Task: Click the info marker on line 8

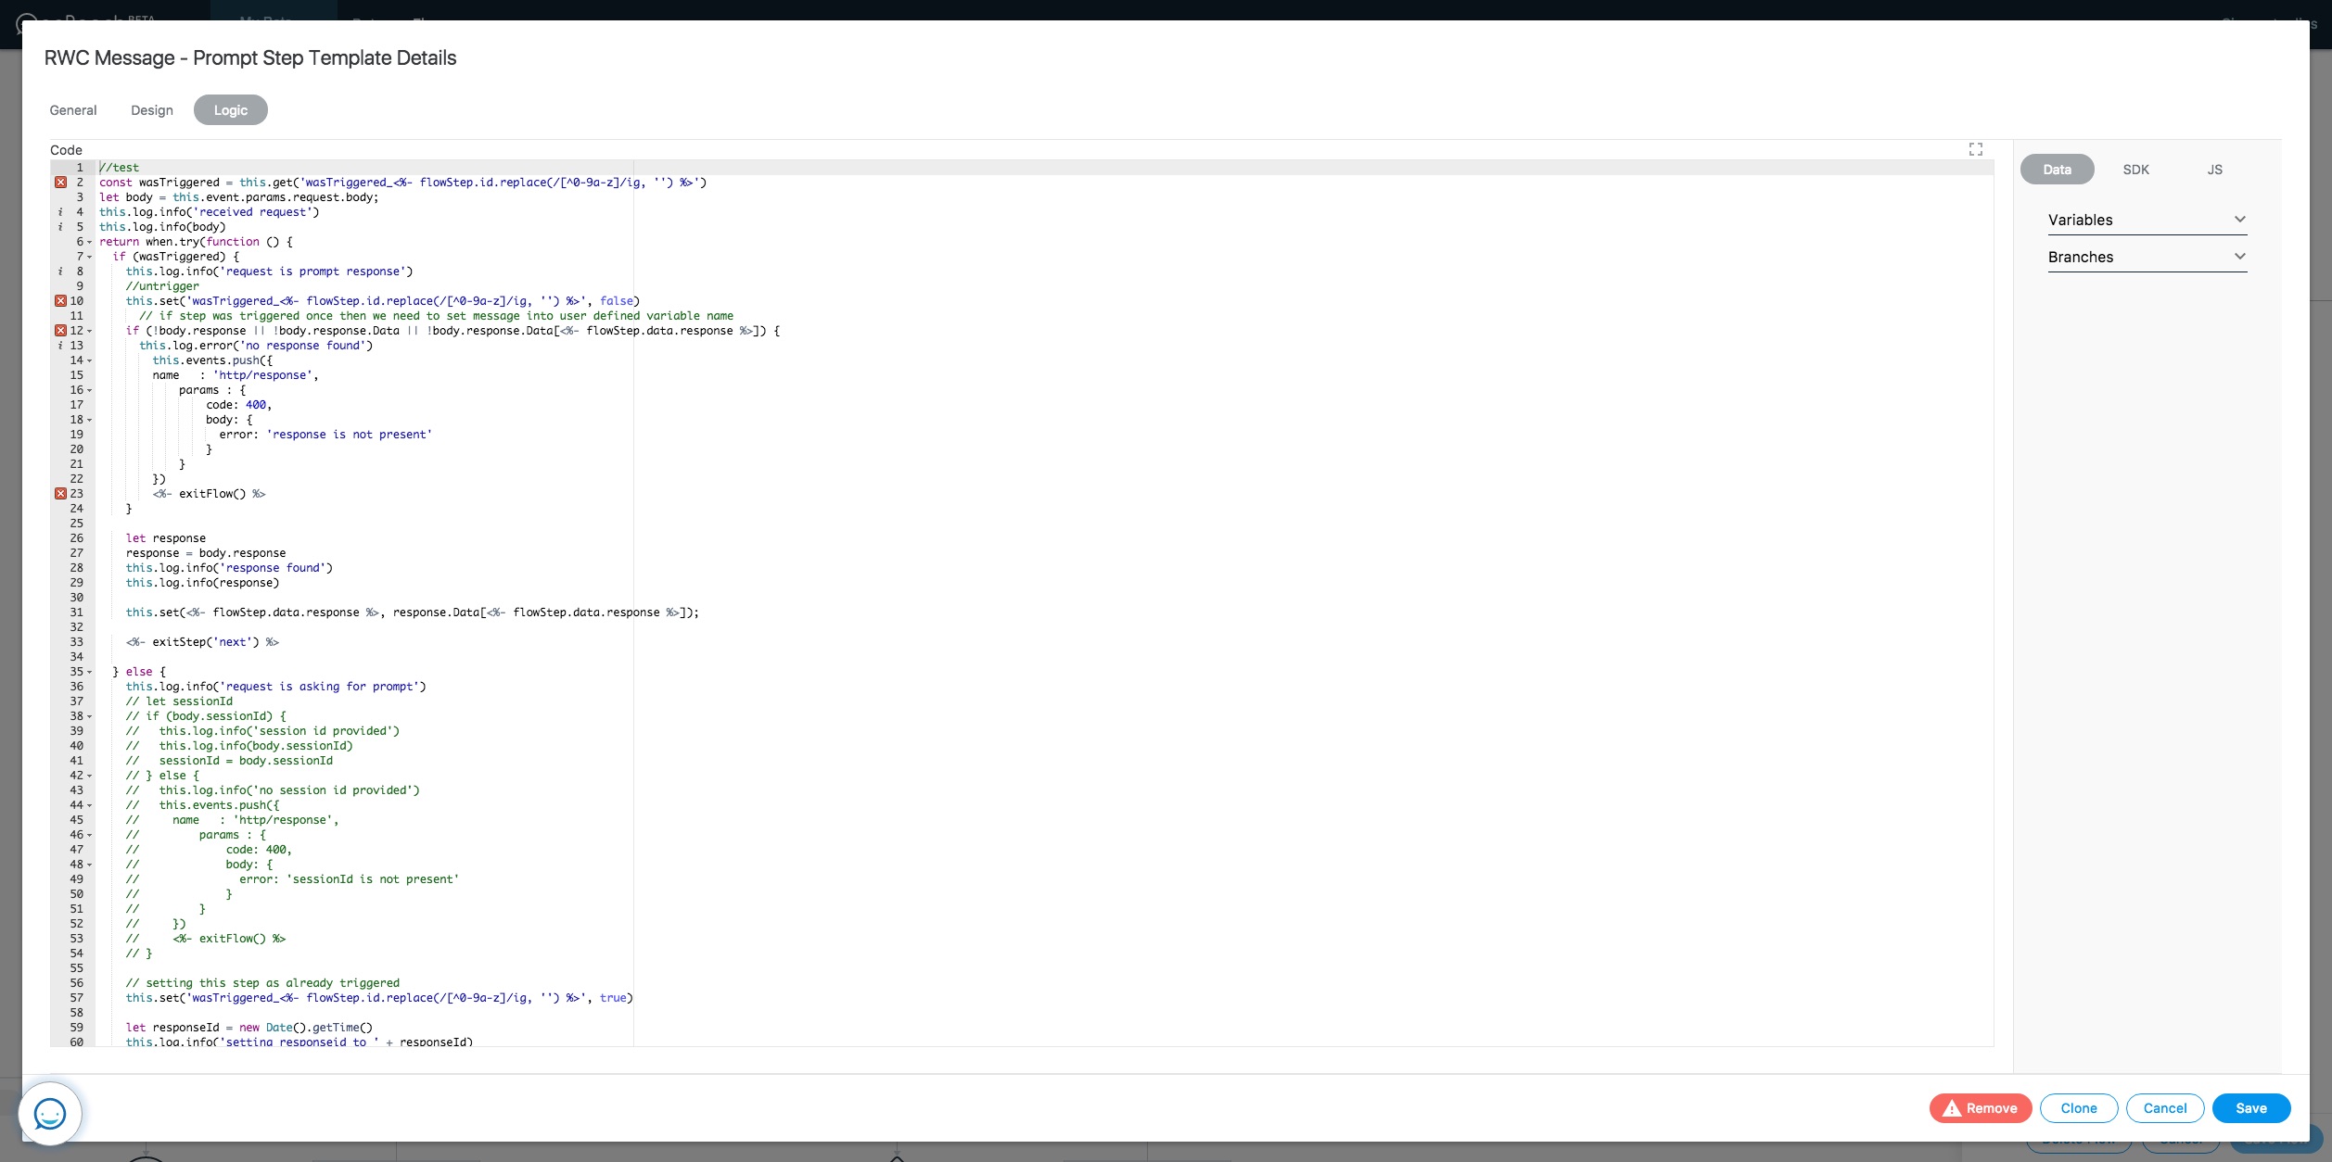Action: click(x=60, y=272)
